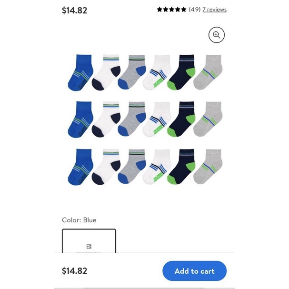This screenshot has width=289, height=289.
Task: Select the Blue color swatch box
Action: tap(89, 241)
